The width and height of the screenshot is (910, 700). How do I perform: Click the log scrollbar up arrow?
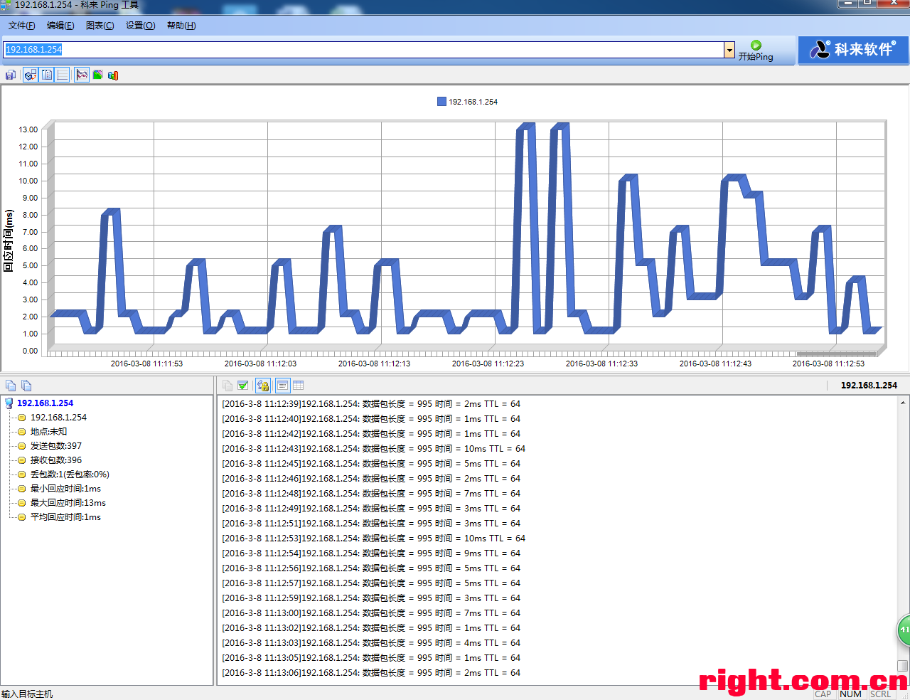903,402
